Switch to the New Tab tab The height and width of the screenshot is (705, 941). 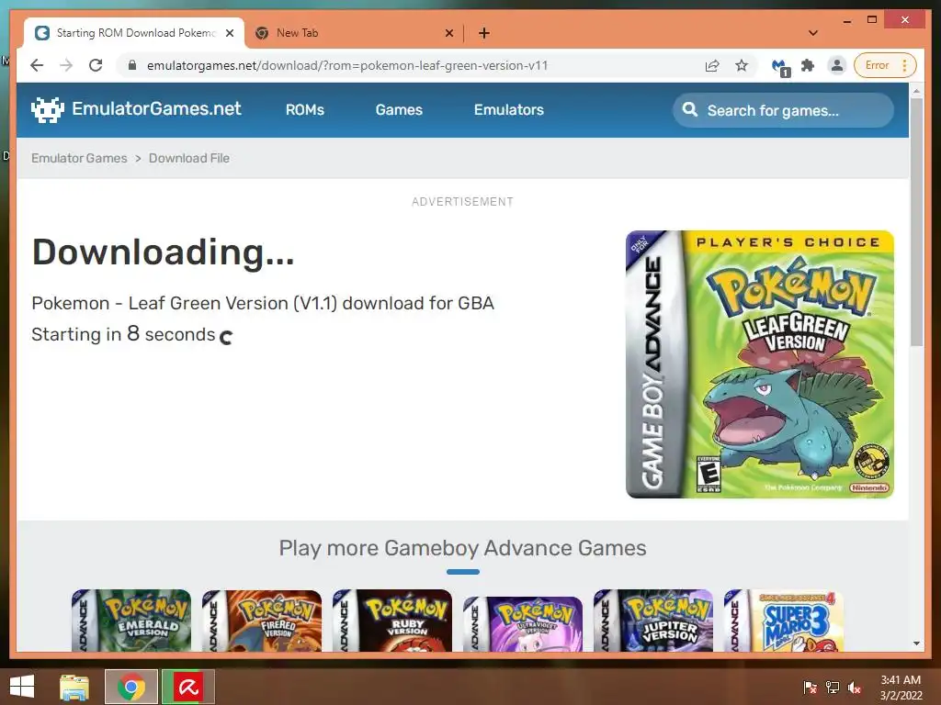pos(354,33)
